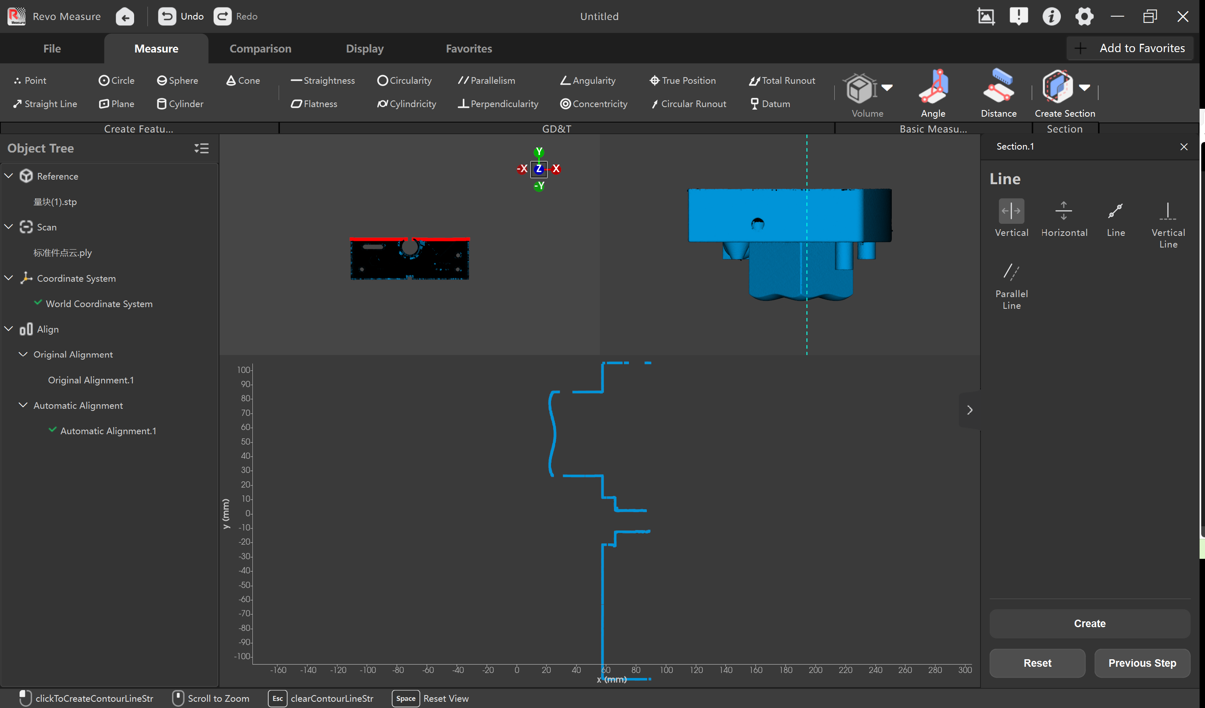Switch to the Comparison tab
Viewport: 1205px width, 708px height.
pos(260,48)
